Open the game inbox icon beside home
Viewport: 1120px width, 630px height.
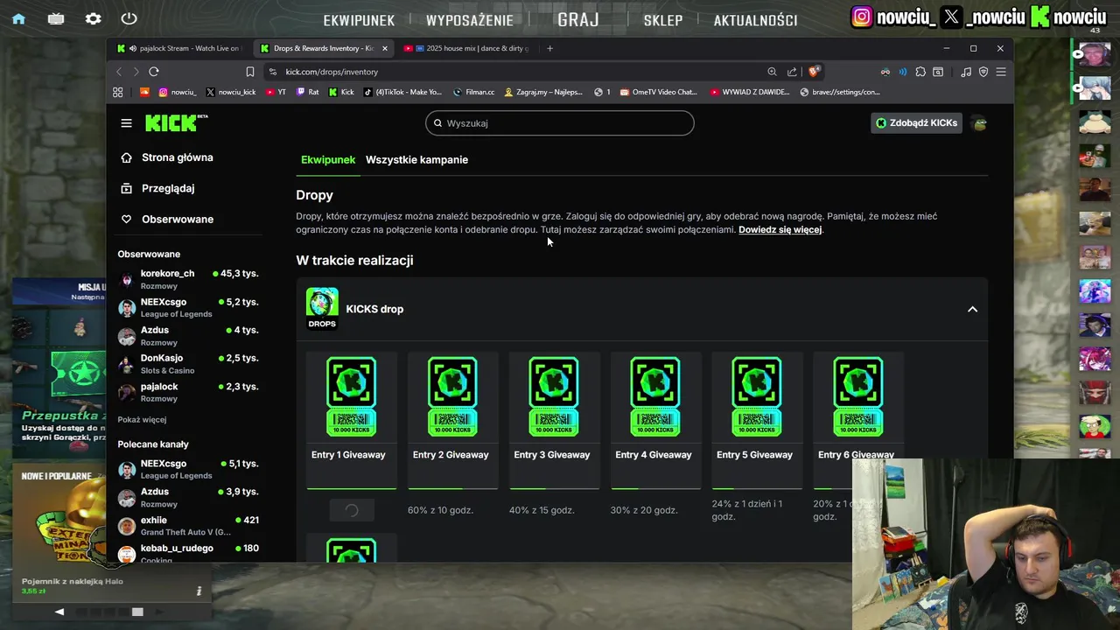(56, 18)
